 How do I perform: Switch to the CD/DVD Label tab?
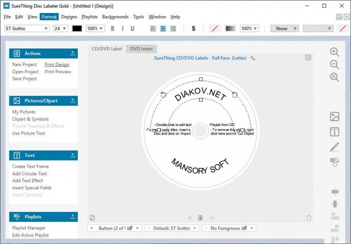click(x=107, y=49)
